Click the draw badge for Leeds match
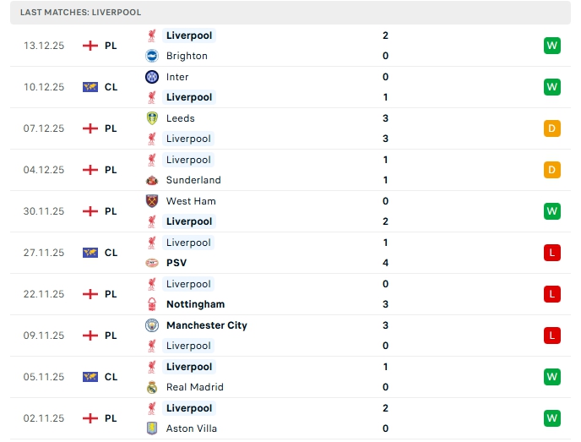 551,128
